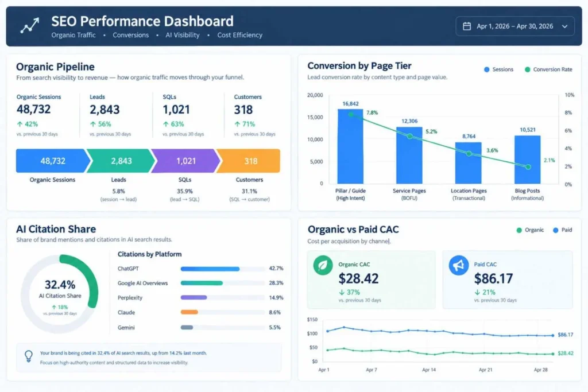The height and width of the screenshot is (392, 588).
Task: Click the Claude citation progress bar
Action: [x=223, y=312]
